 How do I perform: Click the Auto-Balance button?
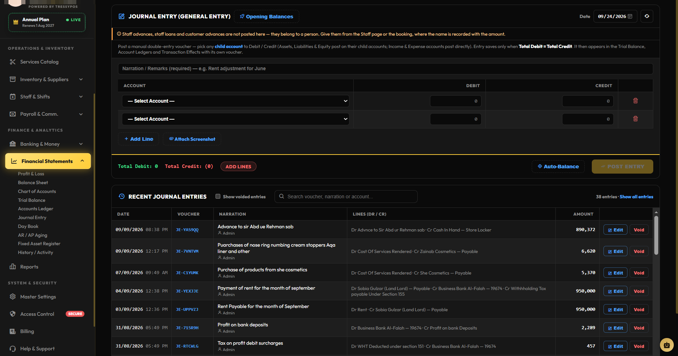558,167
